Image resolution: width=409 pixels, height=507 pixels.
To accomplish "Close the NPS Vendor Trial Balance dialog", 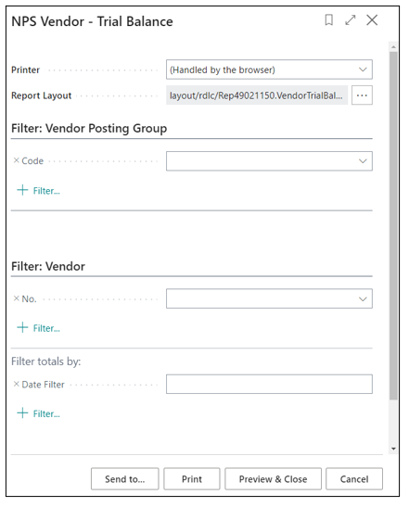I will click(372, 20).
